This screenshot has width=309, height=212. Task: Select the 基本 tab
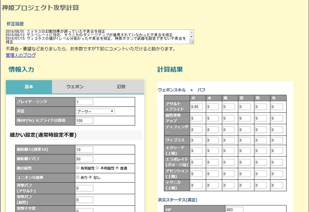29,87
